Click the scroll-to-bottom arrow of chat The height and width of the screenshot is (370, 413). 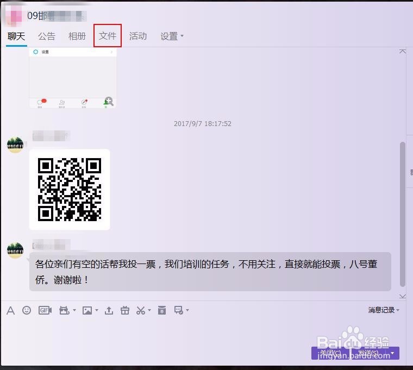tap(402, 296)
